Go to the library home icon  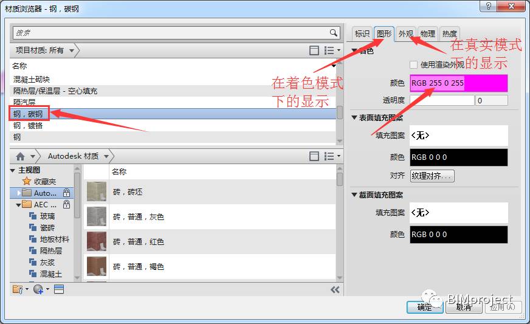pyautogui.click(x=20, y=156)
